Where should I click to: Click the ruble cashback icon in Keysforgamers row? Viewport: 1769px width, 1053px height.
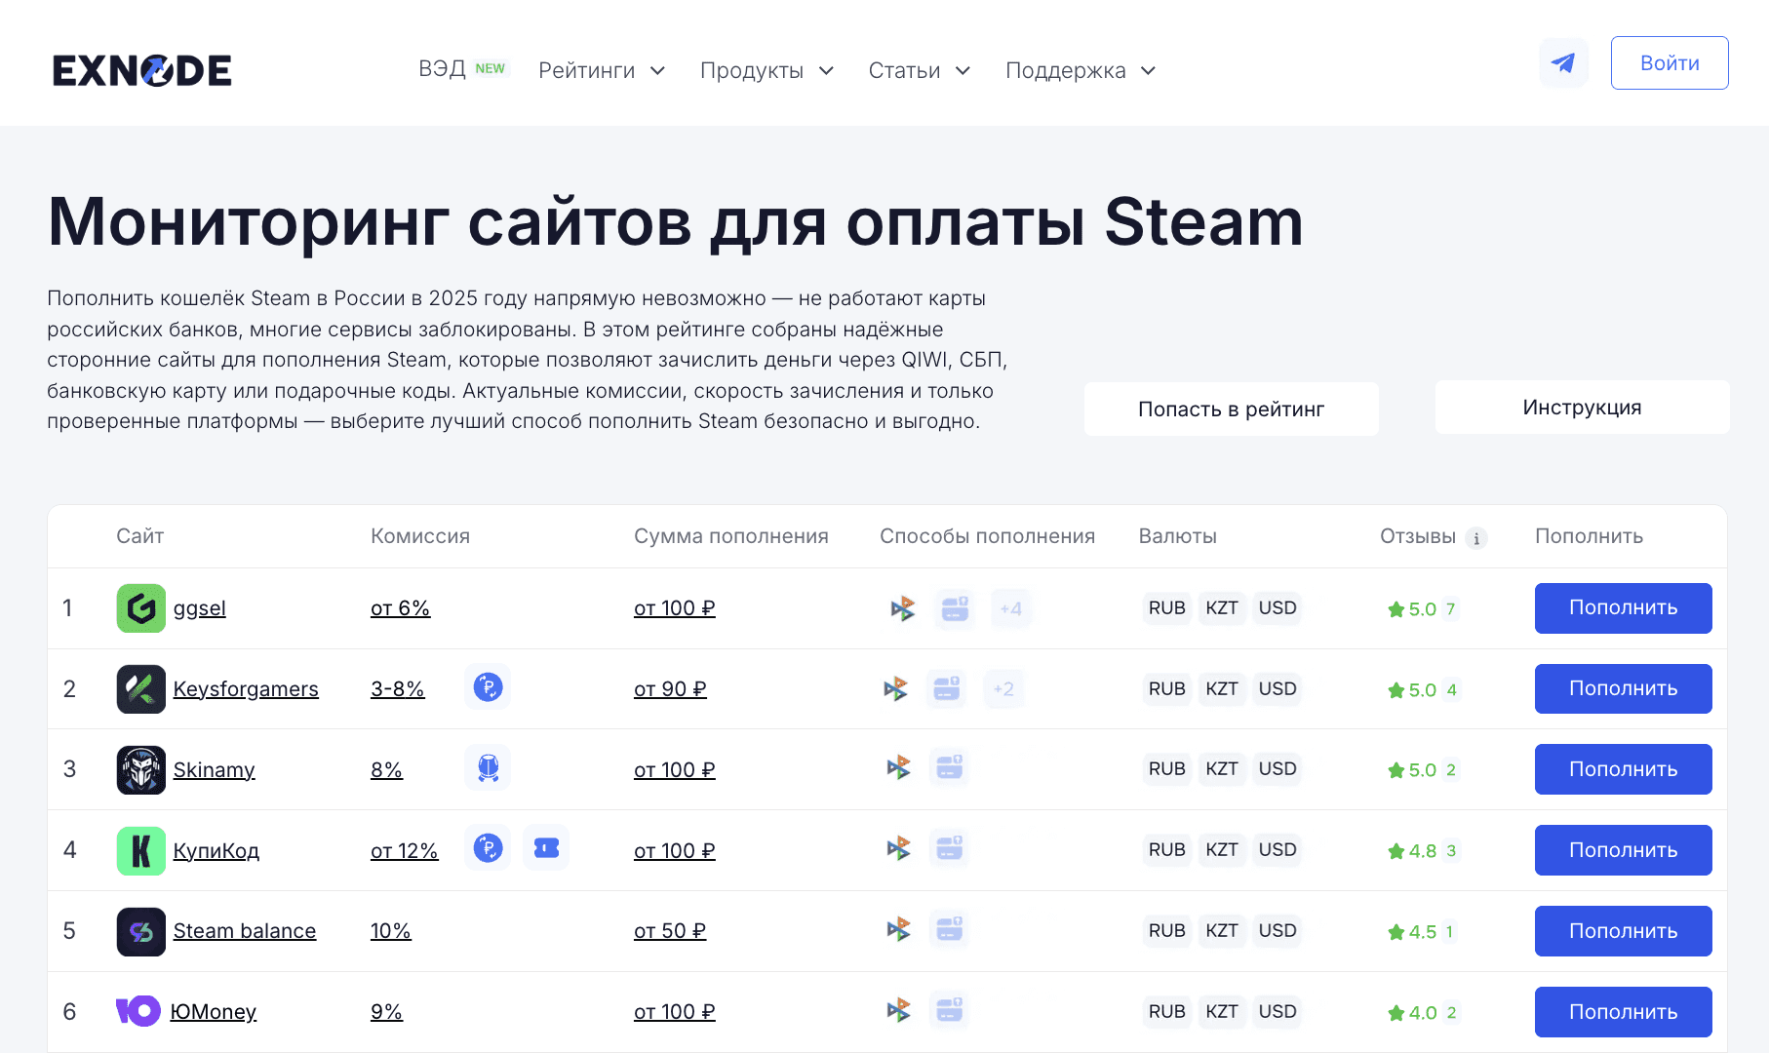pyautogui.click(x=488, y=687)
